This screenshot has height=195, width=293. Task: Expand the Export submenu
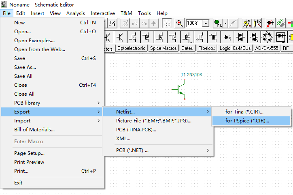[52, 112]
